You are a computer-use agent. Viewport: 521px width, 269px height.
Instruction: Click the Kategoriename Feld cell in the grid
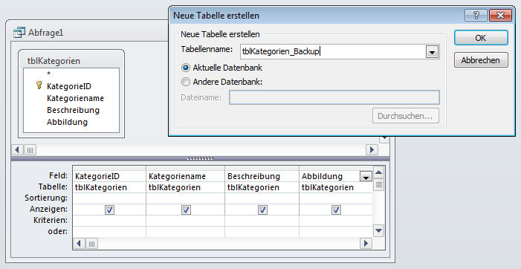185,176
